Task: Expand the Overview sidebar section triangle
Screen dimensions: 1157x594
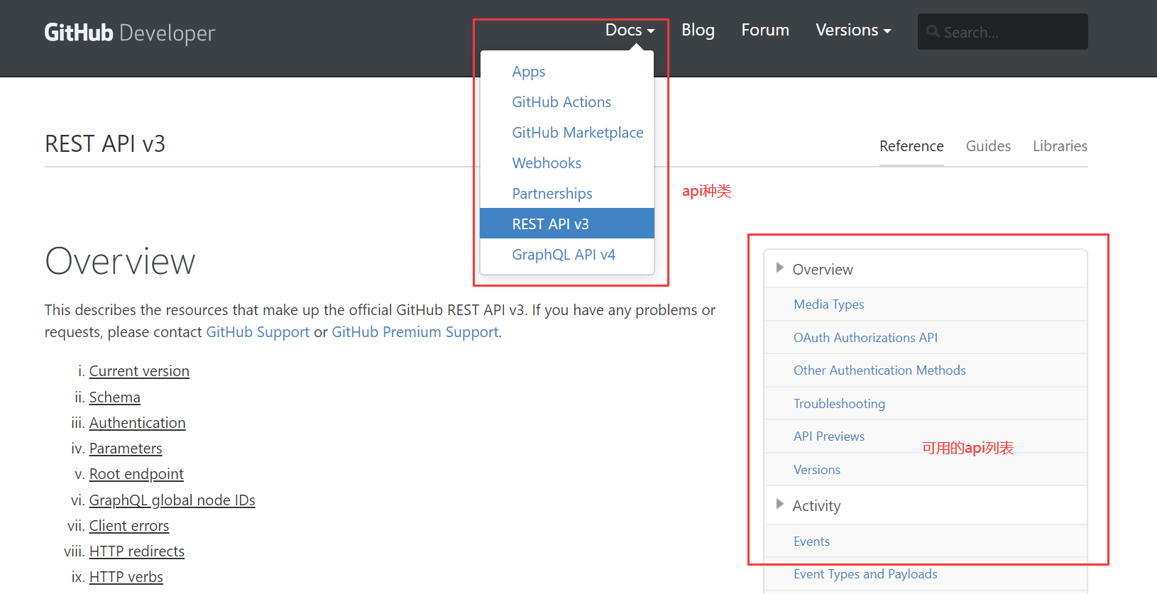Action: click(779, 268)
